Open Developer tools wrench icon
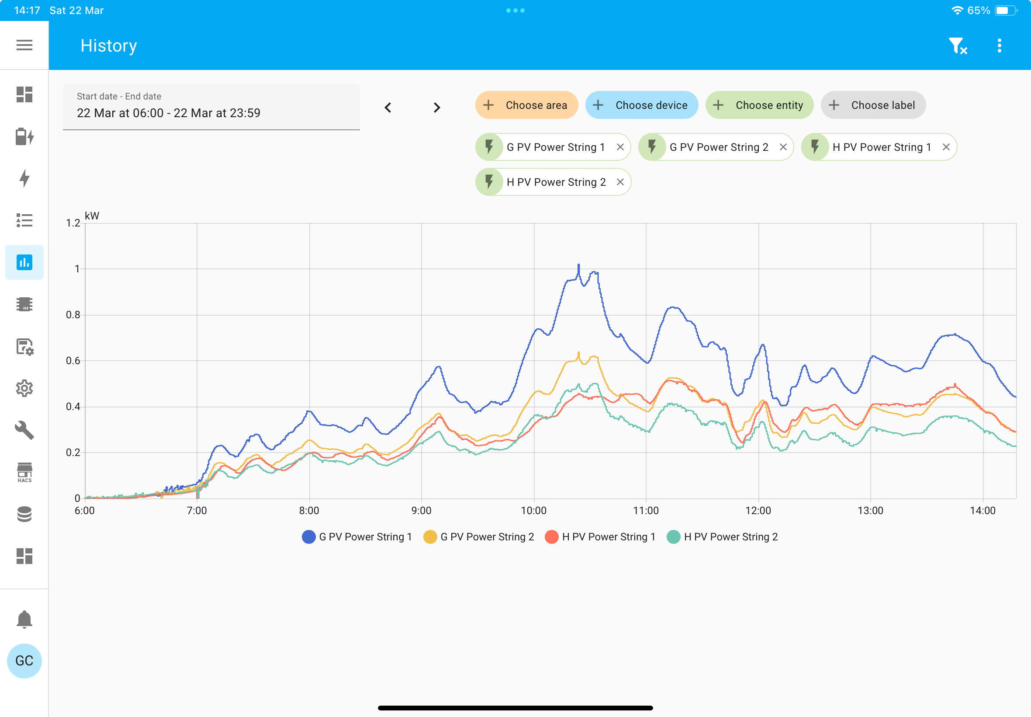The width and height of the screenshot is (1031, 717). (x=24, y=430)
